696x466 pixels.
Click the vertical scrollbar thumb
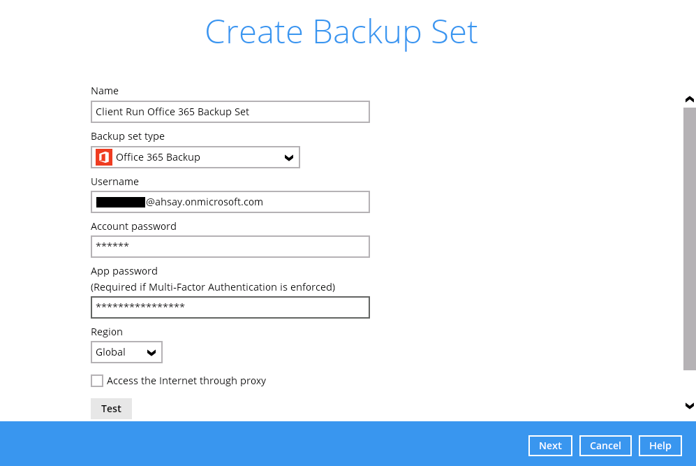[x=690, y=238]
